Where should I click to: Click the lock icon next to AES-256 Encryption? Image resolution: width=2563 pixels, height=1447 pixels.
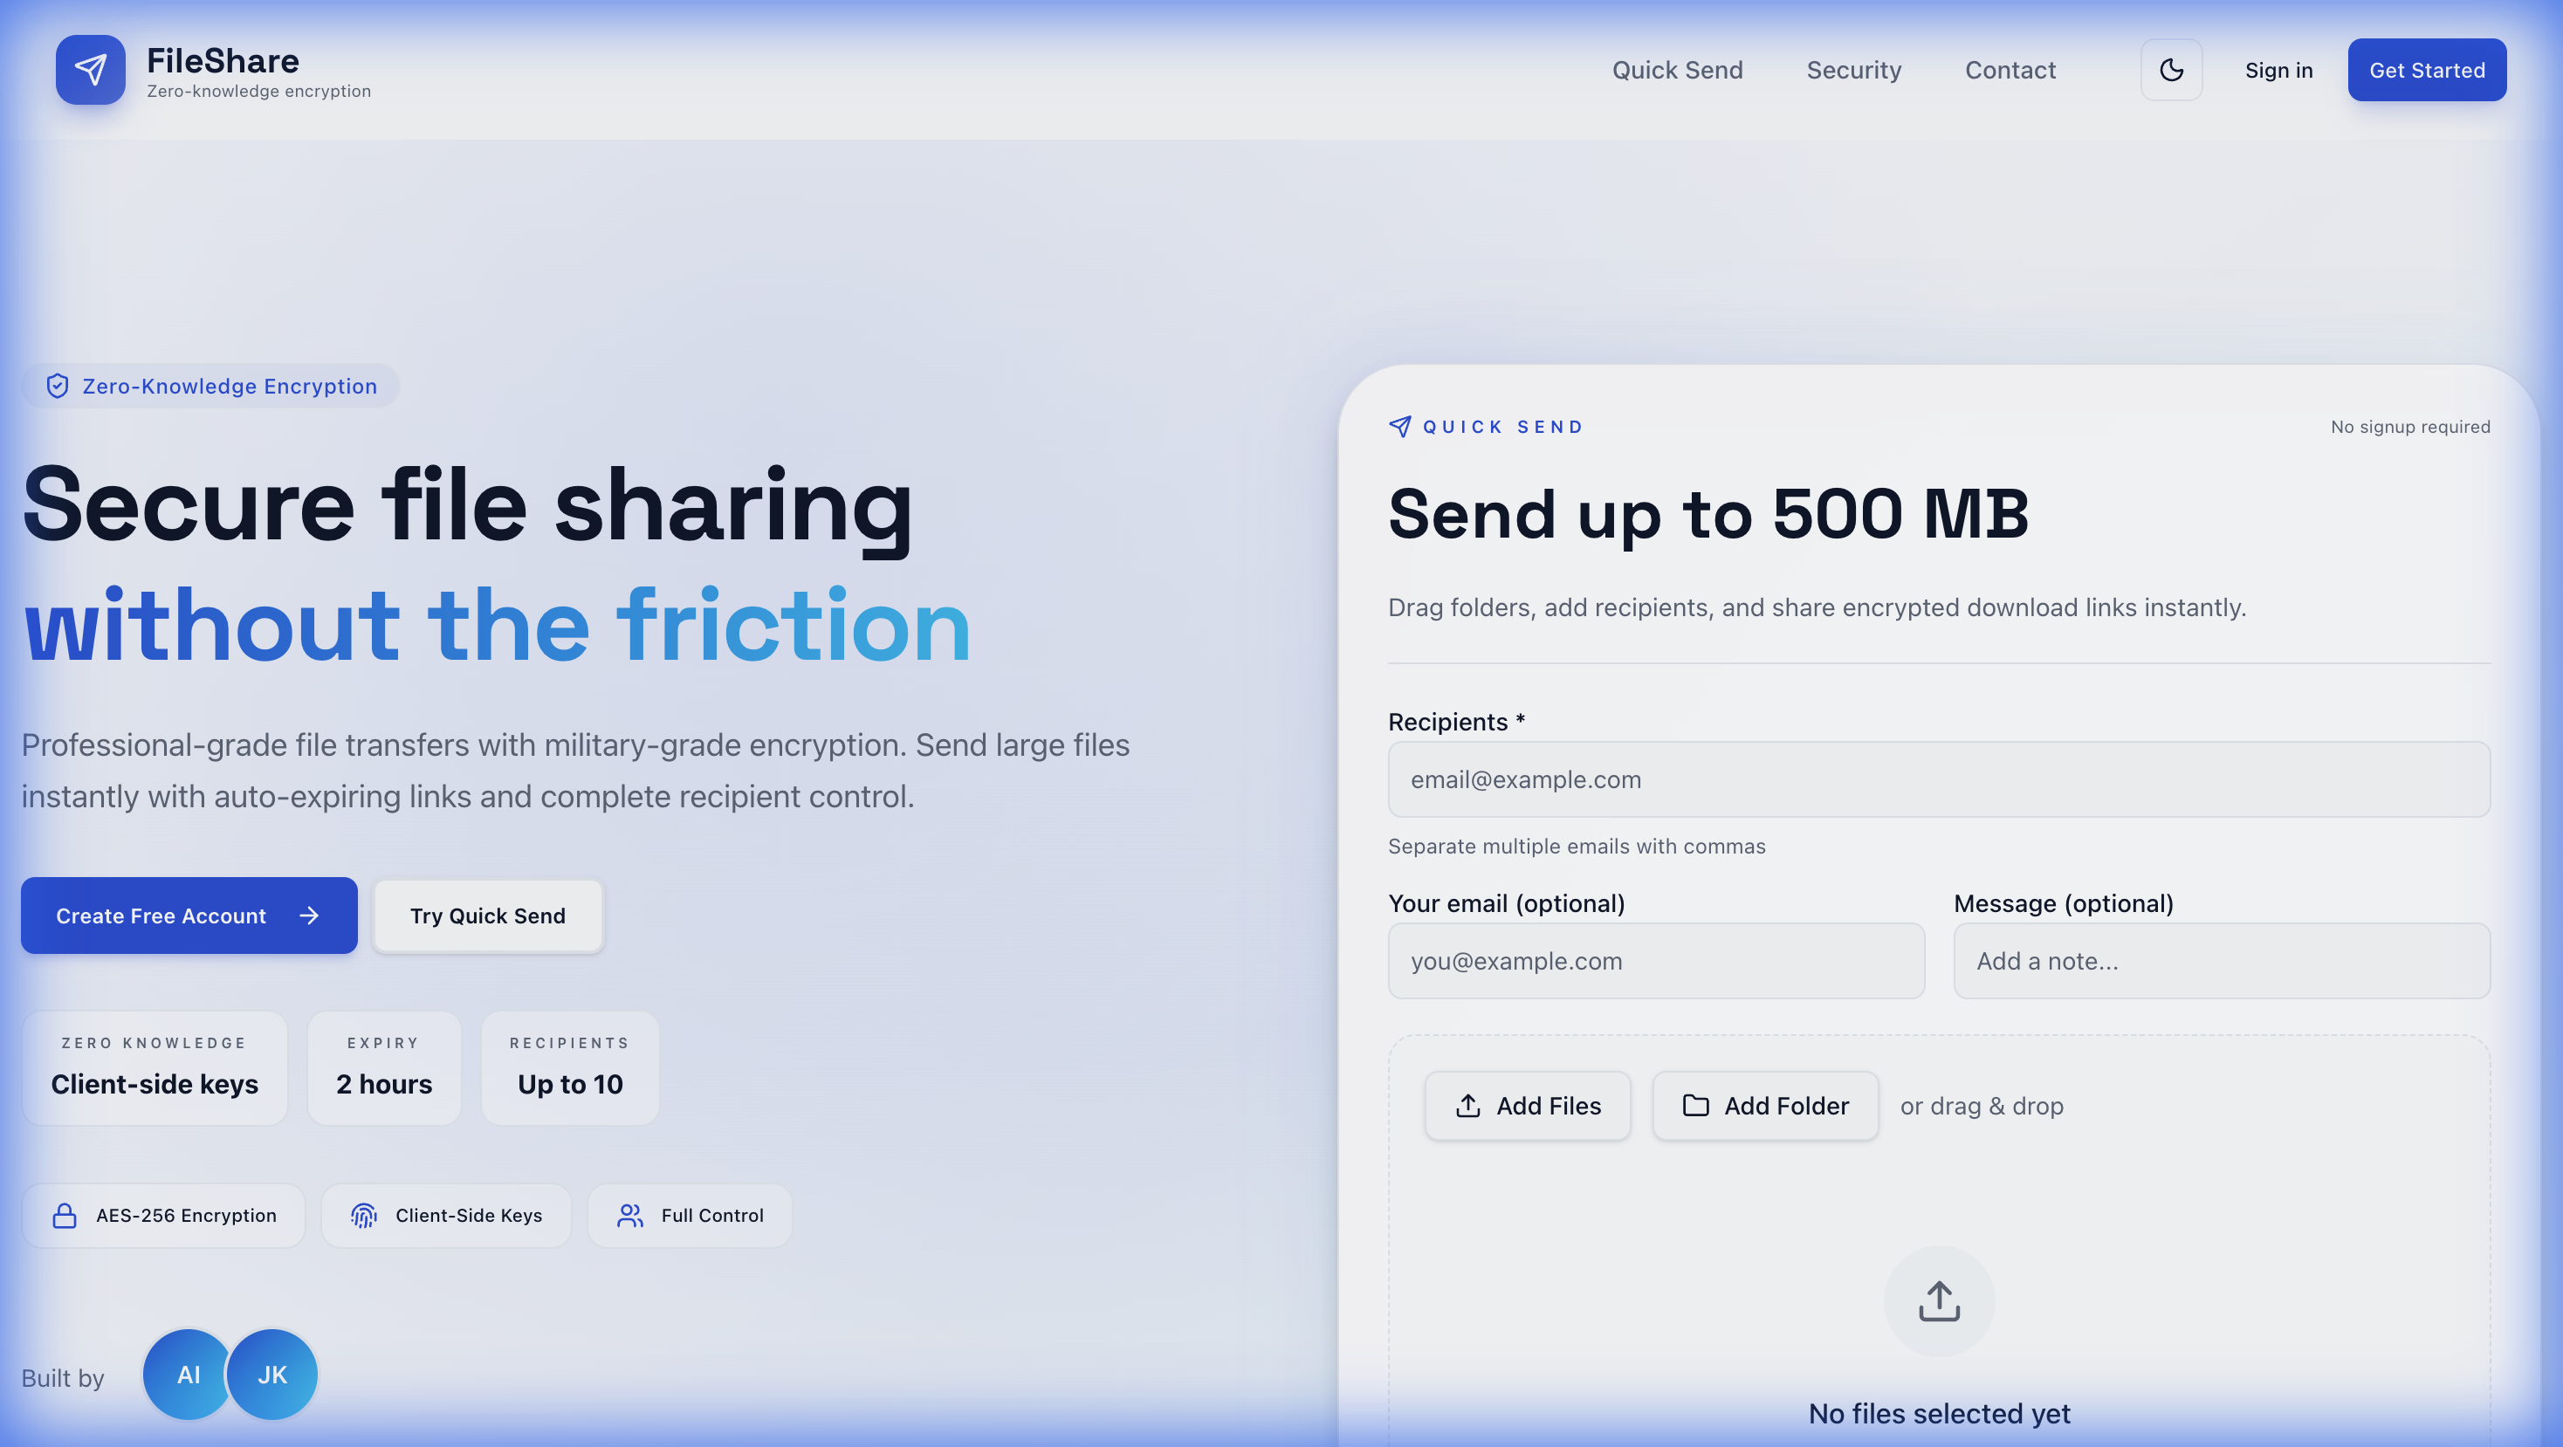(x=65, y=1215)
